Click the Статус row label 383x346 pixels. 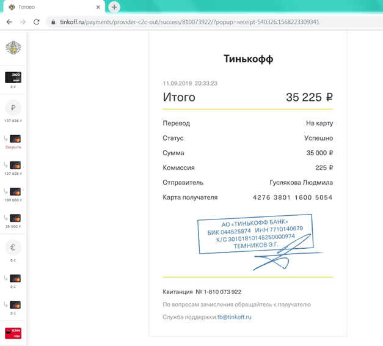(x=173, y=138)
